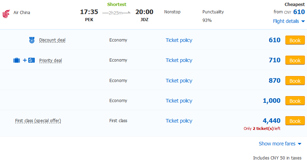Click the Discount deal medal icon
Screen dimensions: 307x163
pos(32,40)
